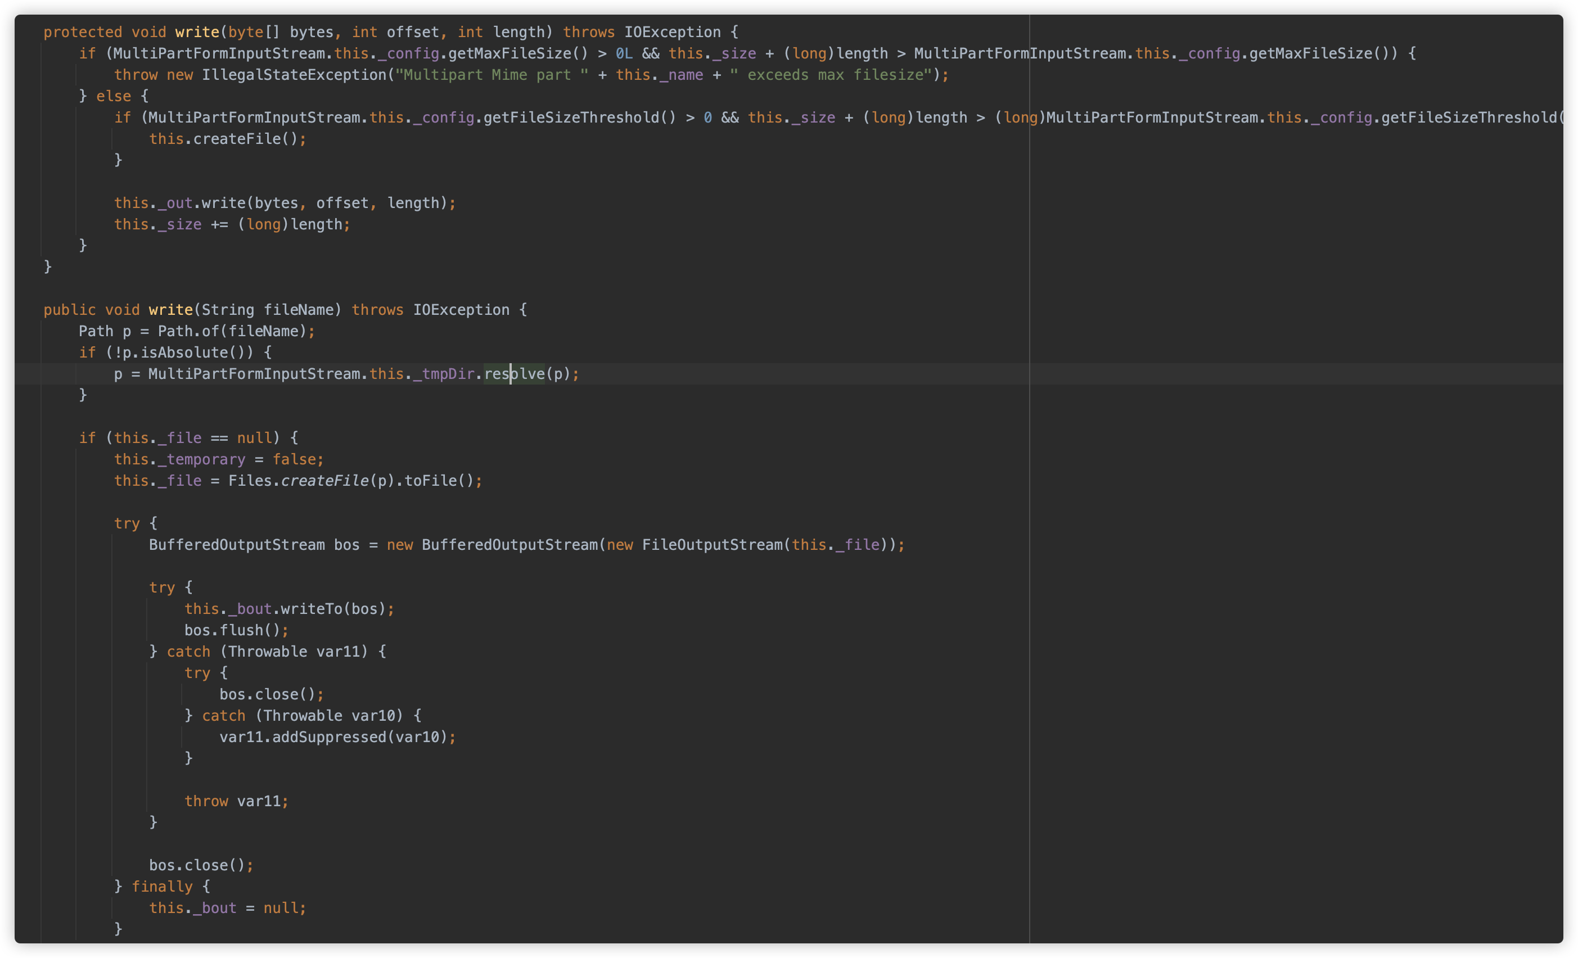Click the "bos.flush();" line

click(237, 630)
